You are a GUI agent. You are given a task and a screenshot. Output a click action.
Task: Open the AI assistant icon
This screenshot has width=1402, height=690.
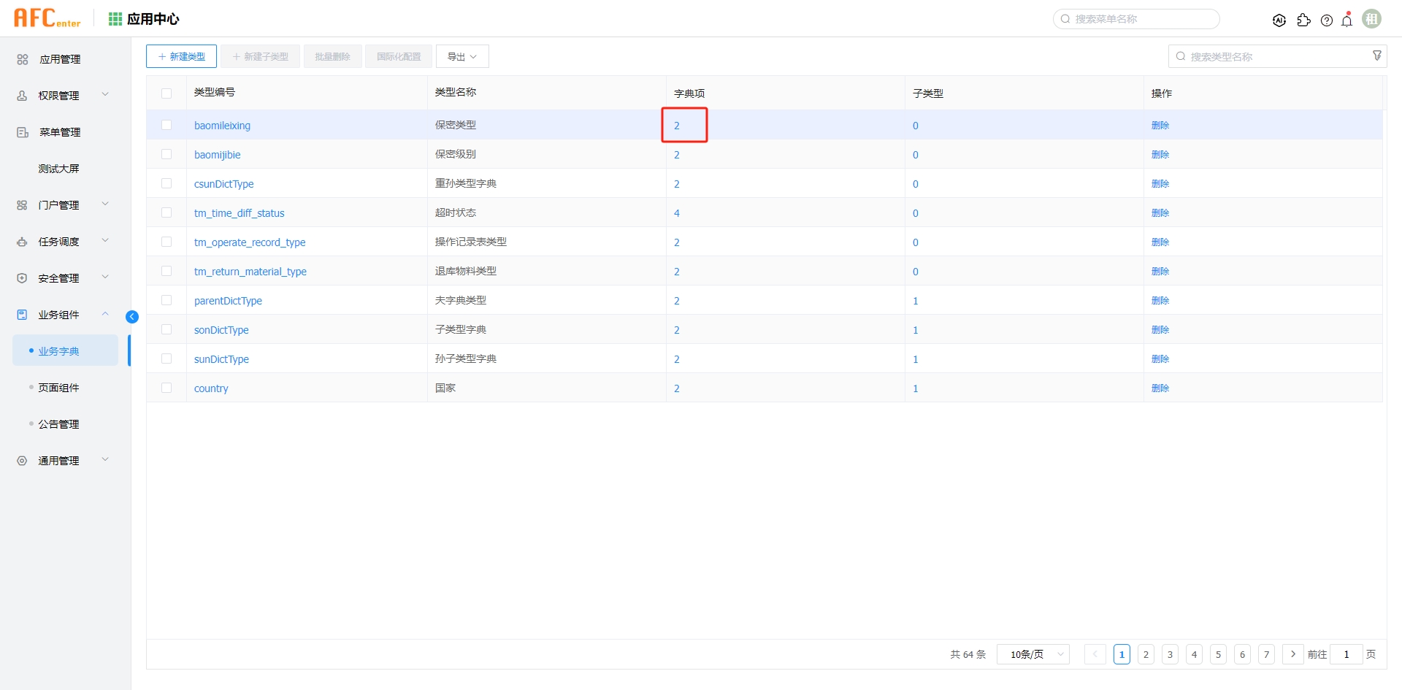pyautogui.click(x=1279, y=20)
